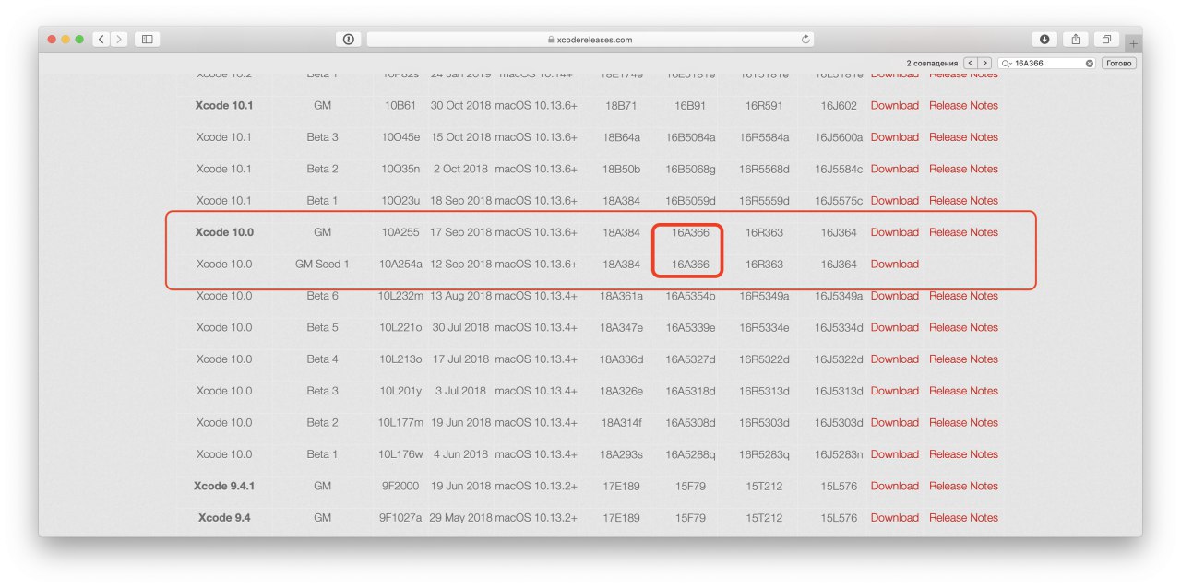Download Xcode 9.4.1 GM

pyautogui.click(x=894, y=486)
